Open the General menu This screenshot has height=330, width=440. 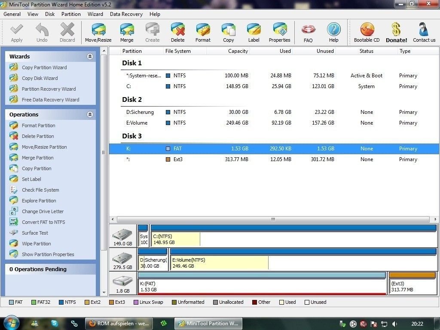click(12, 14)
